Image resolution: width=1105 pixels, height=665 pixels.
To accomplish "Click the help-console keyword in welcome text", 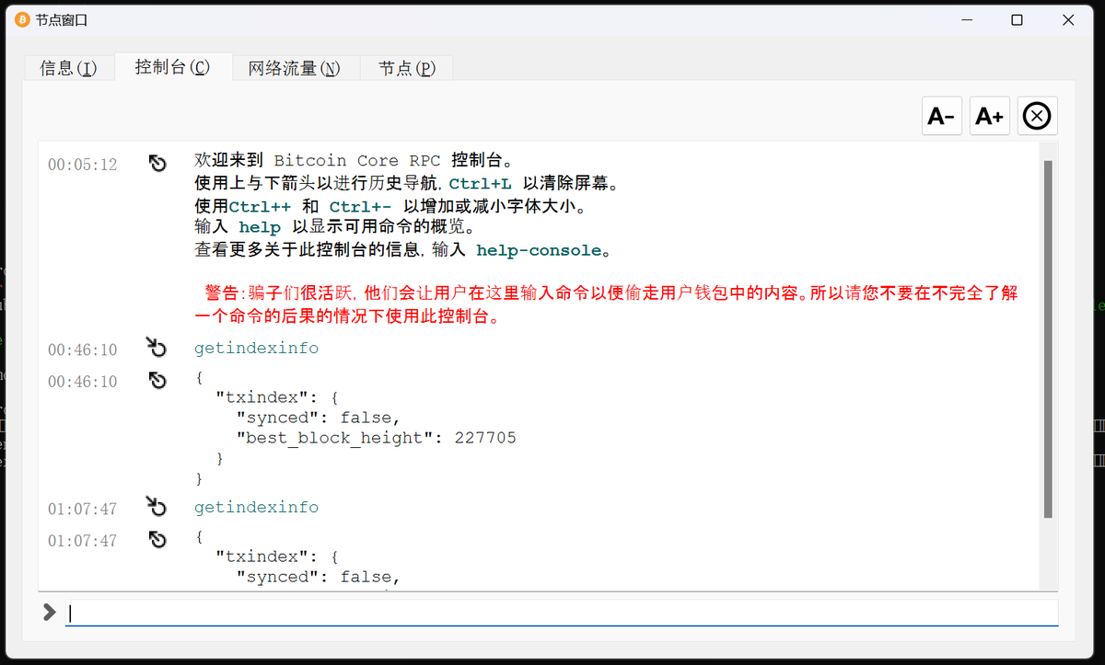I will click(x=539, y=250).
